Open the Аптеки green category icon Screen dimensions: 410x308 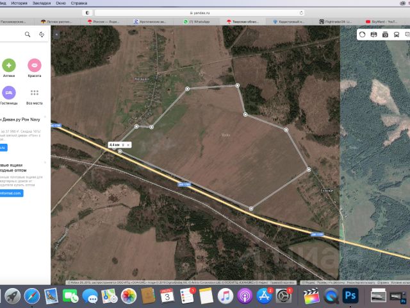(9, 65)
